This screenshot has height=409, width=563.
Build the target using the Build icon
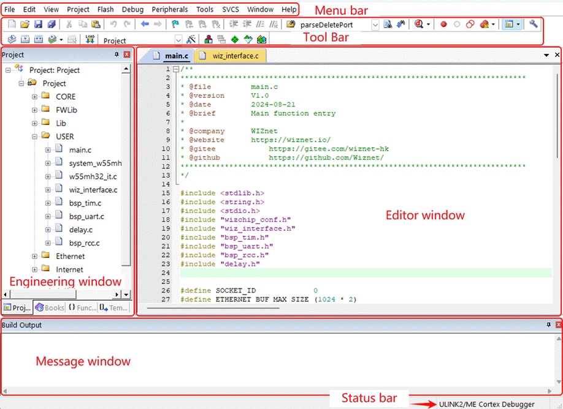(x=25, y=39)
